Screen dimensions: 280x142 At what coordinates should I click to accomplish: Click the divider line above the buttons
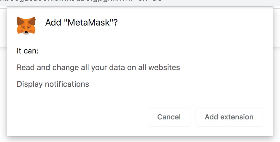click(x=140, y=93)
